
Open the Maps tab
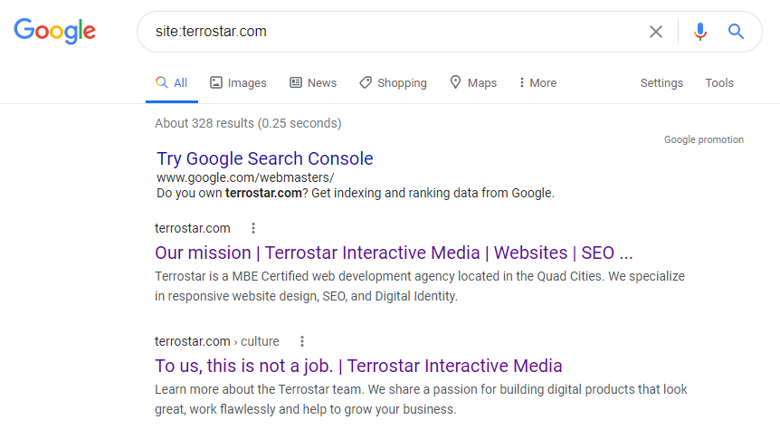tap(473, 82)
